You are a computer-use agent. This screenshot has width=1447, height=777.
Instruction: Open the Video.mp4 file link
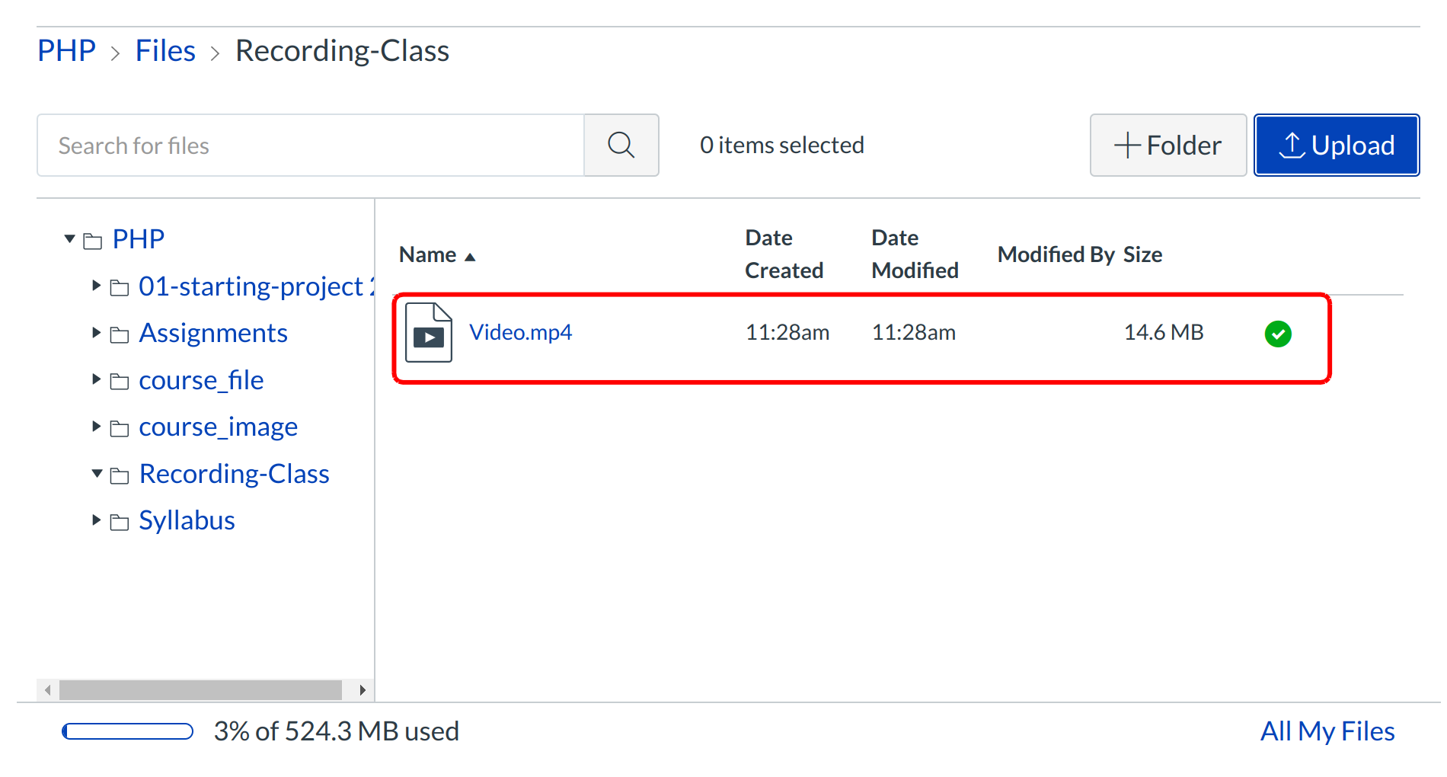click(x=521, y=332)
